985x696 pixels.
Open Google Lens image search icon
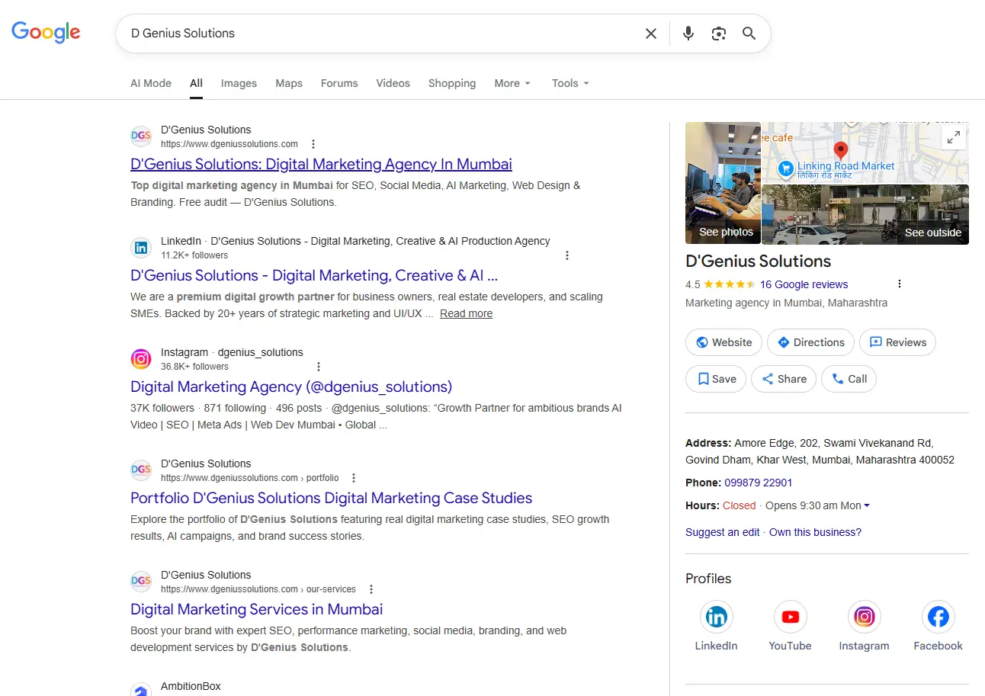[x=718, y=34]
